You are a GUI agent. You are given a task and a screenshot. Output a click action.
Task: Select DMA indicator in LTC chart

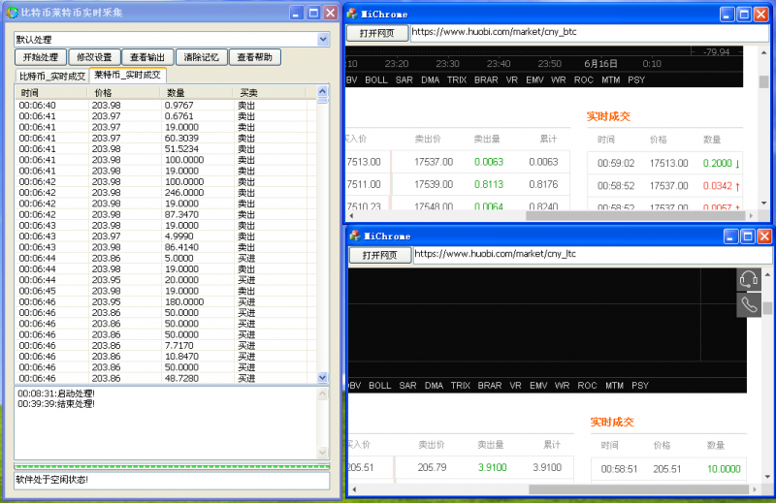click(x=434, y=386)
